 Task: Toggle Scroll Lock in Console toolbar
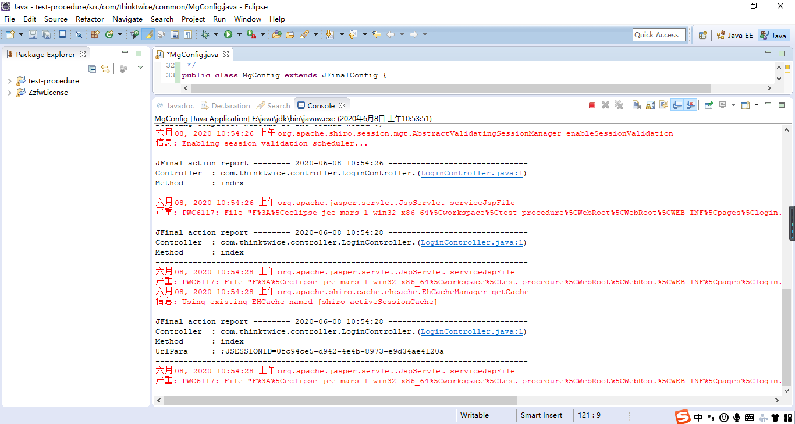coord(650,105)
